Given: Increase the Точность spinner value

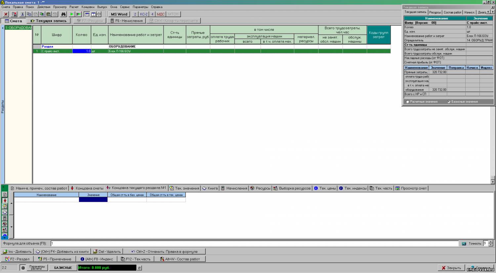Looking at the screenshot, I should [x=490, y=242].
